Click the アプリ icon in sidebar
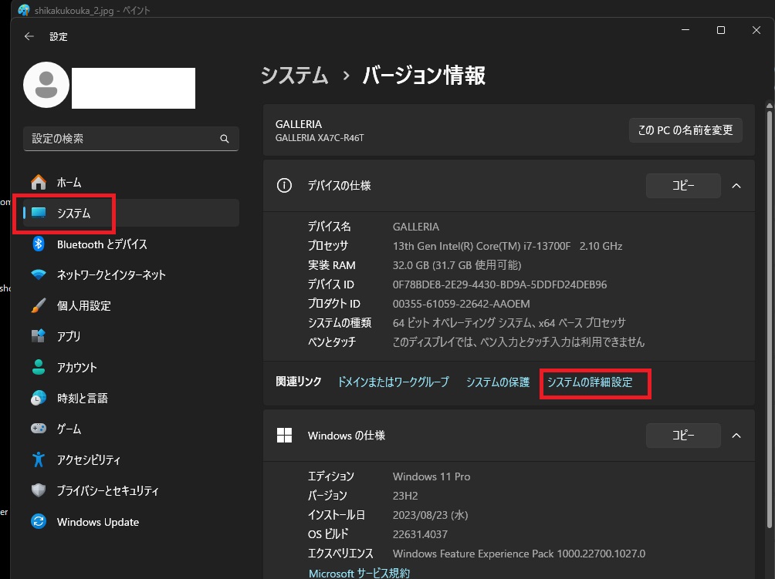Image resolution: width=775 pixels, height=579 pixels. tap(39, 335)
